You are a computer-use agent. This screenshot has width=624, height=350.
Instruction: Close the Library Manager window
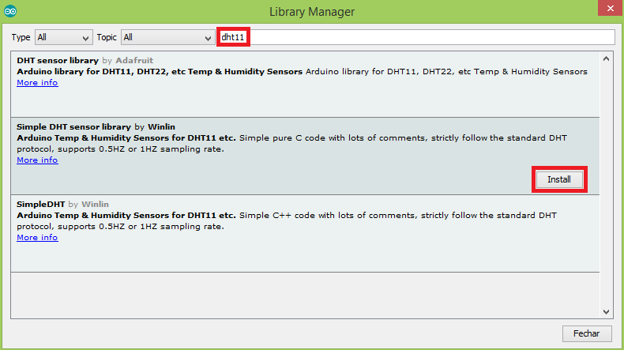coord(611,8)
